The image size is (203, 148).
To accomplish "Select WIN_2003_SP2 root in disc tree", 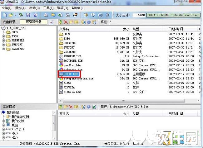I will (x=16, y=28).
